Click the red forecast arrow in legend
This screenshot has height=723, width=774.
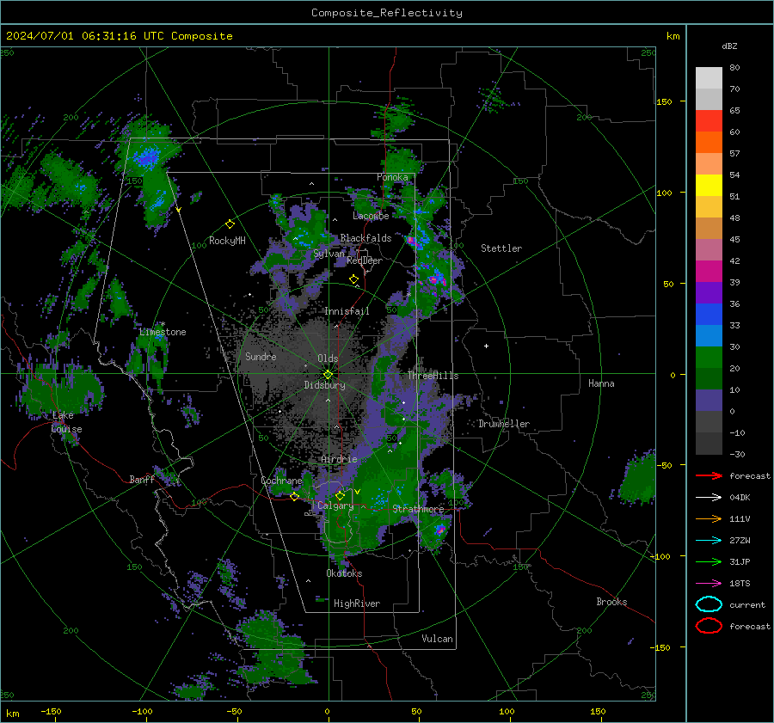709,475
